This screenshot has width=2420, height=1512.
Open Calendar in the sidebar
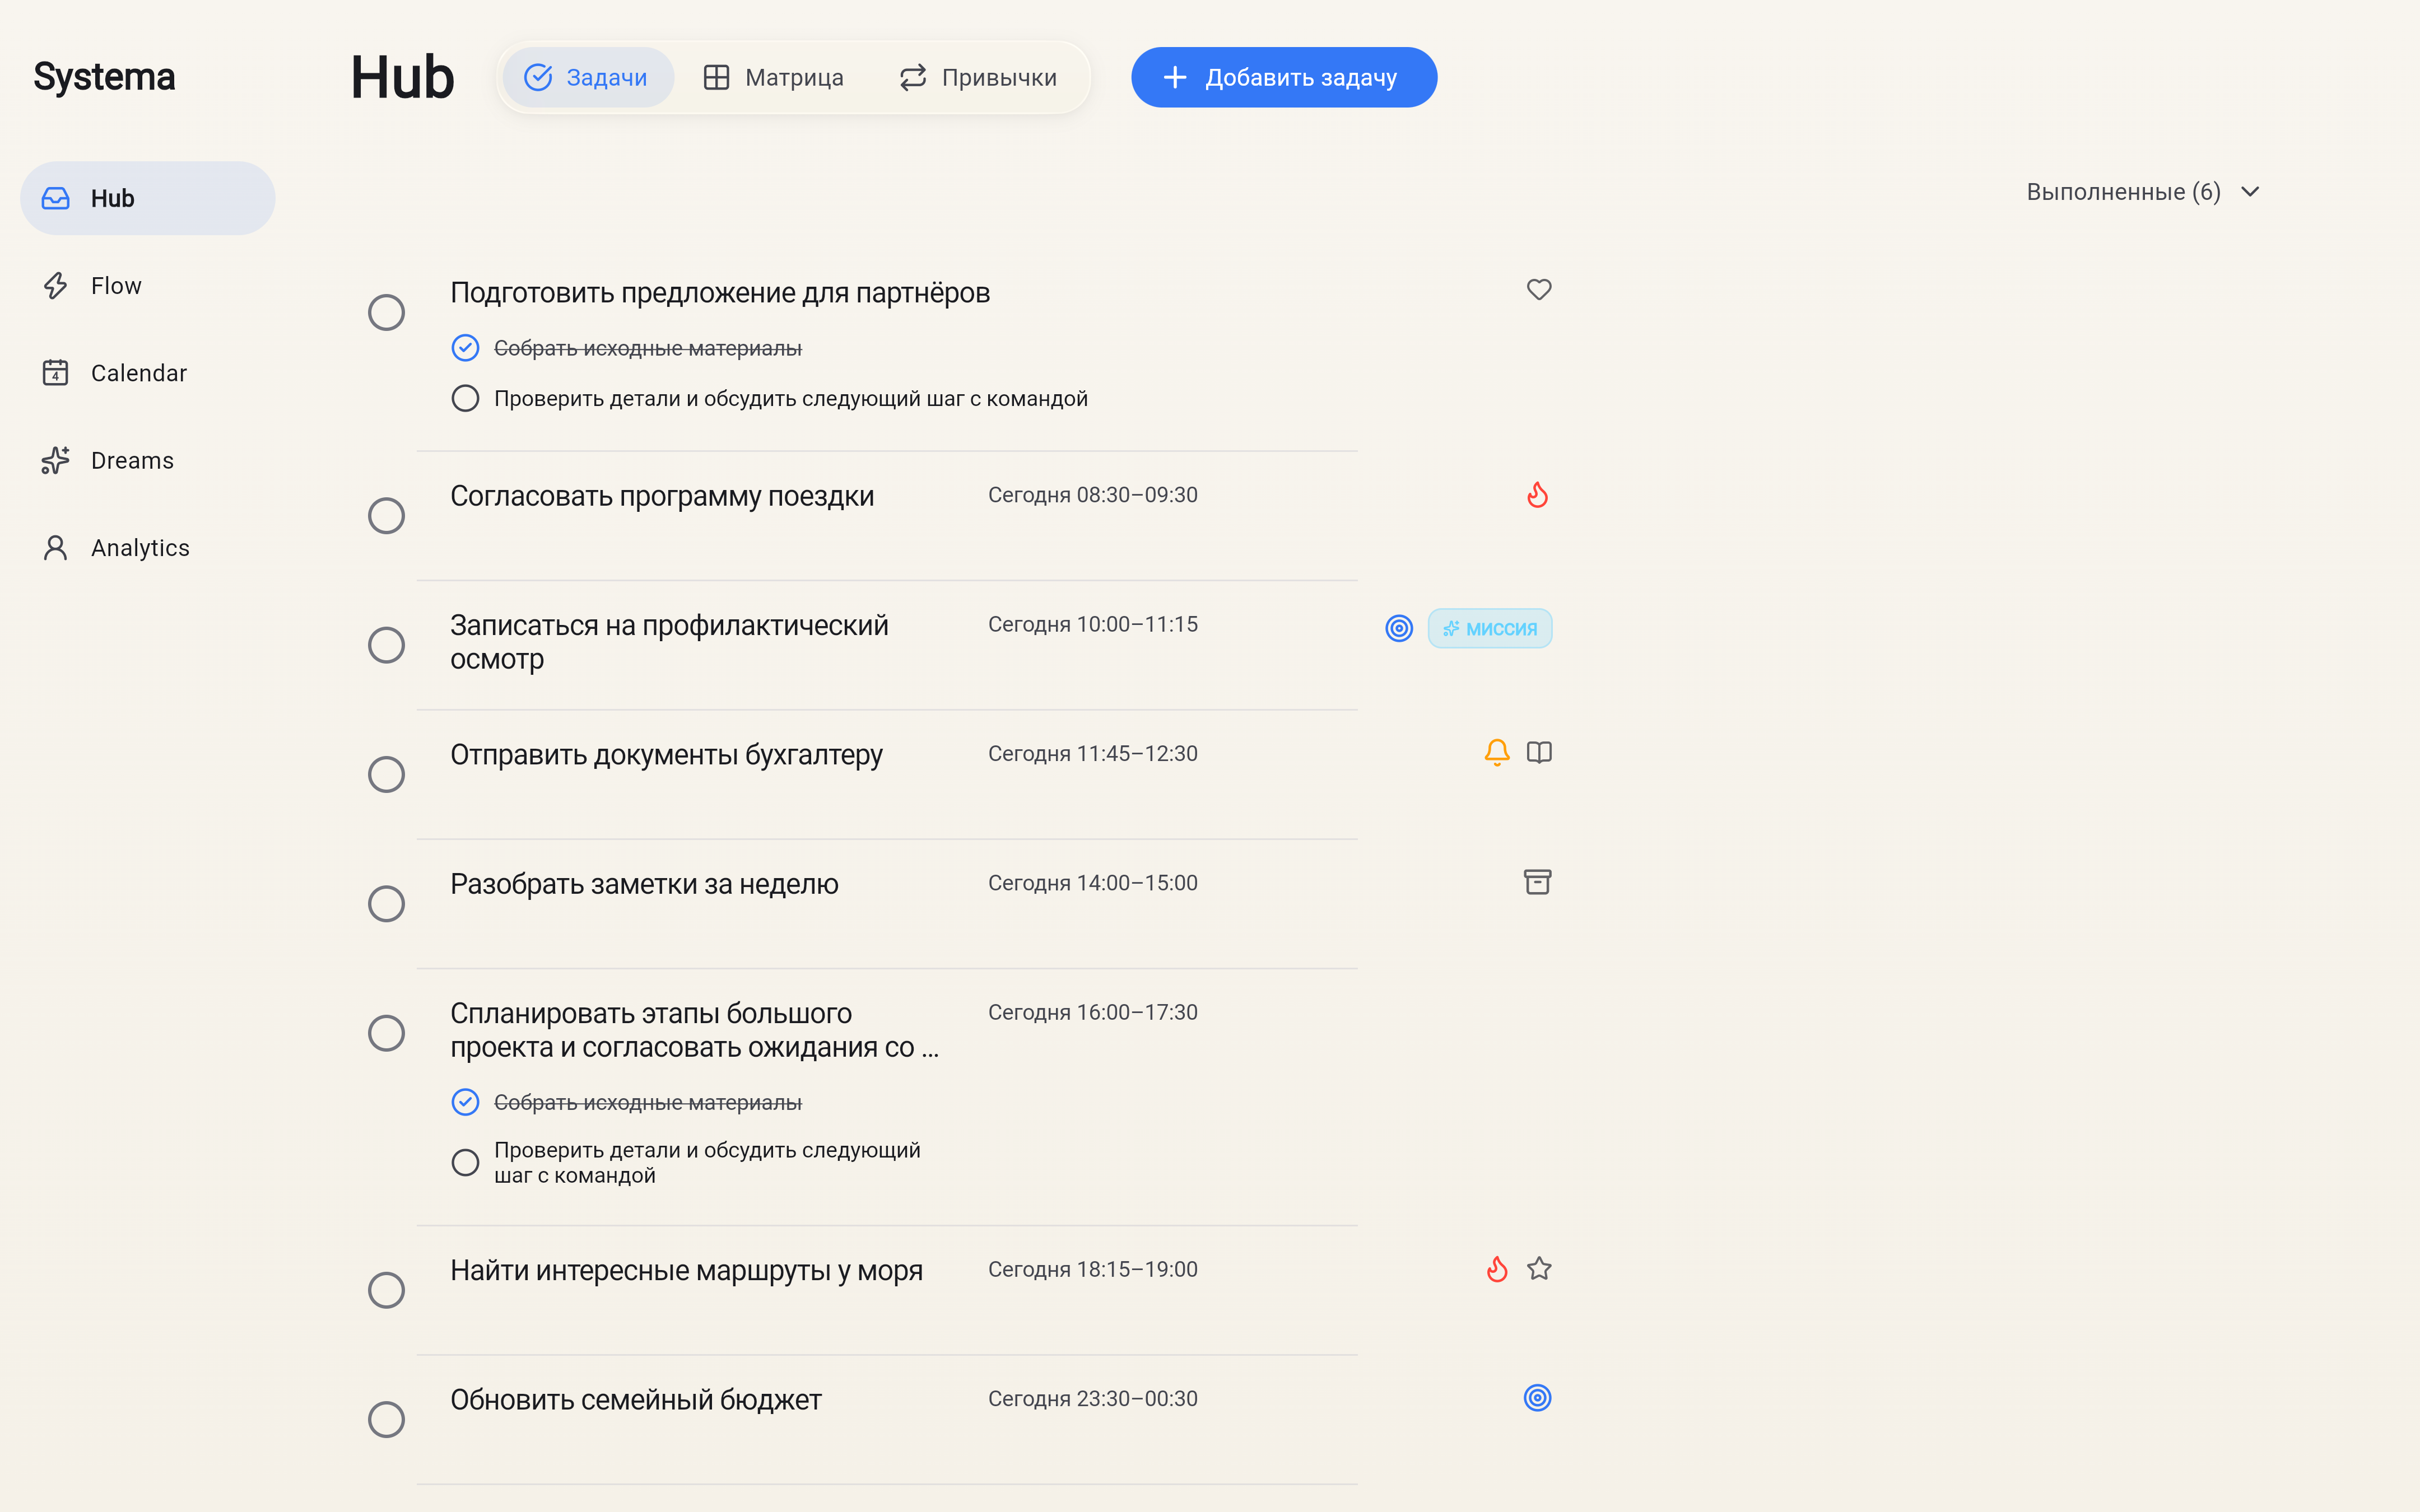(x=148, y=373)
